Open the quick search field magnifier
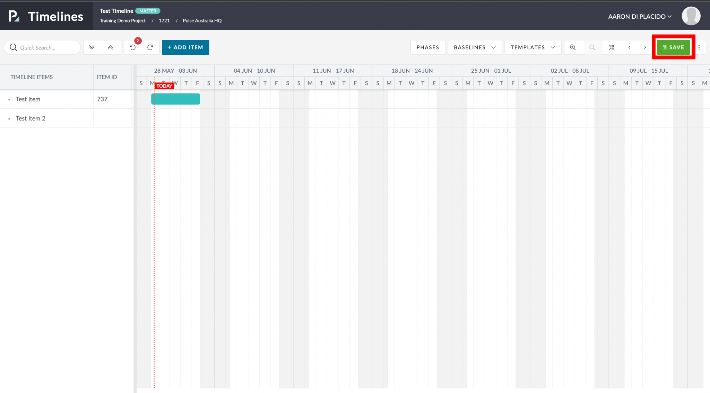Screen dimensions: 710x393 (x=13, y=47)
